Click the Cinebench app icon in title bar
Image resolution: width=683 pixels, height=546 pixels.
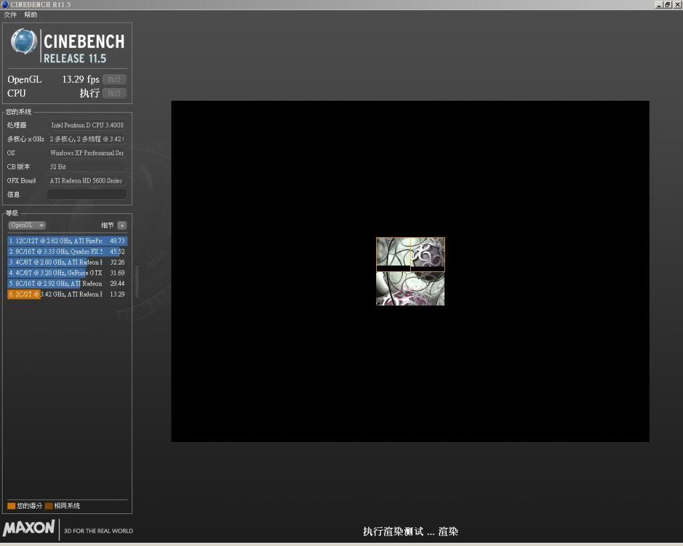click(x=5, y=5)
